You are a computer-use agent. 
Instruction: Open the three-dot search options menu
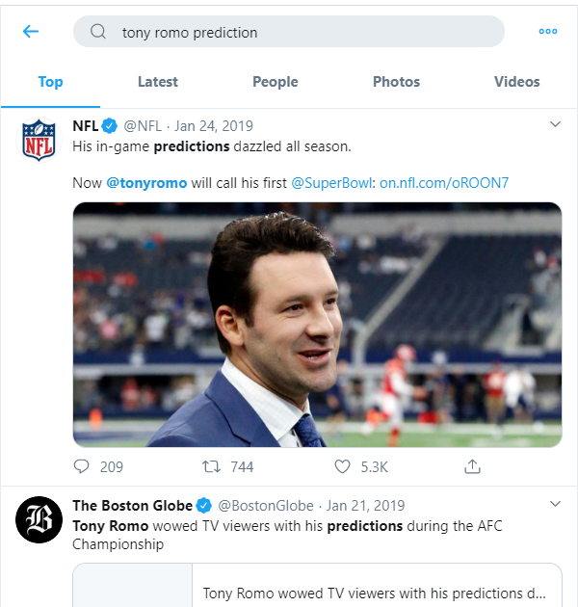548,32
